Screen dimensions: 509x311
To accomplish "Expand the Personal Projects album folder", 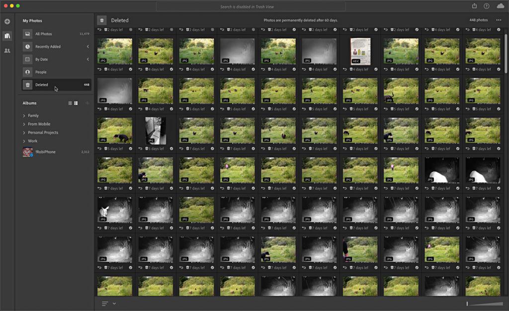I will pyautogui.click(x=24, y=133).
